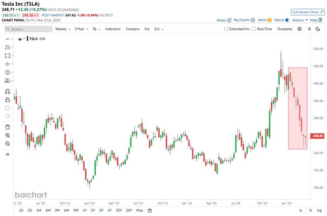Select the 9M time range
Screen dimensions: 327x216
point(75,210)
